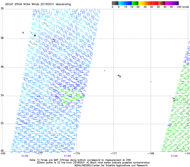The image size is (190, 167).
Task: Click the longitude label '-177'
Action: 40,154
